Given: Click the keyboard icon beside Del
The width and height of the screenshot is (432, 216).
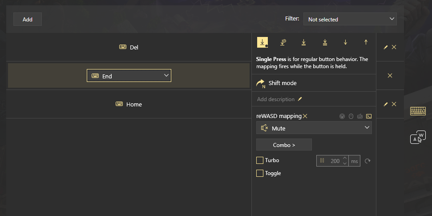Looking at the screenshot, I should (123, 47).
